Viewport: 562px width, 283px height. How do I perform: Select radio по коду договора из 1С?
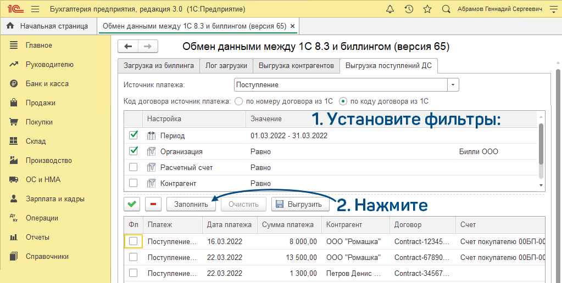[343, 101]
